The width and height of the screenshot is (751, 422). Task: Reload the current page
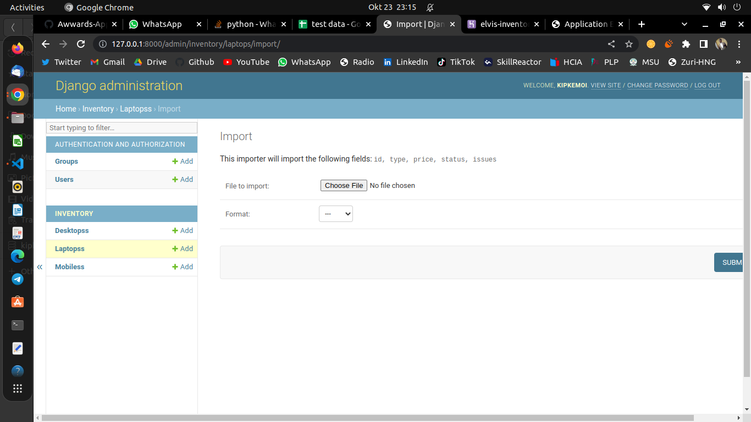[x=81, y=44]
